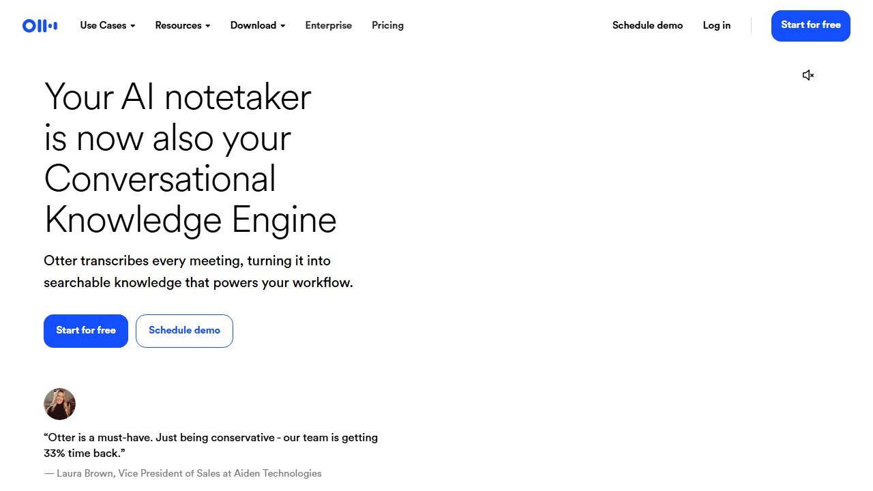
Task: Click the '33% time back' testimonial quote
Action: click(x=211, y=445)
